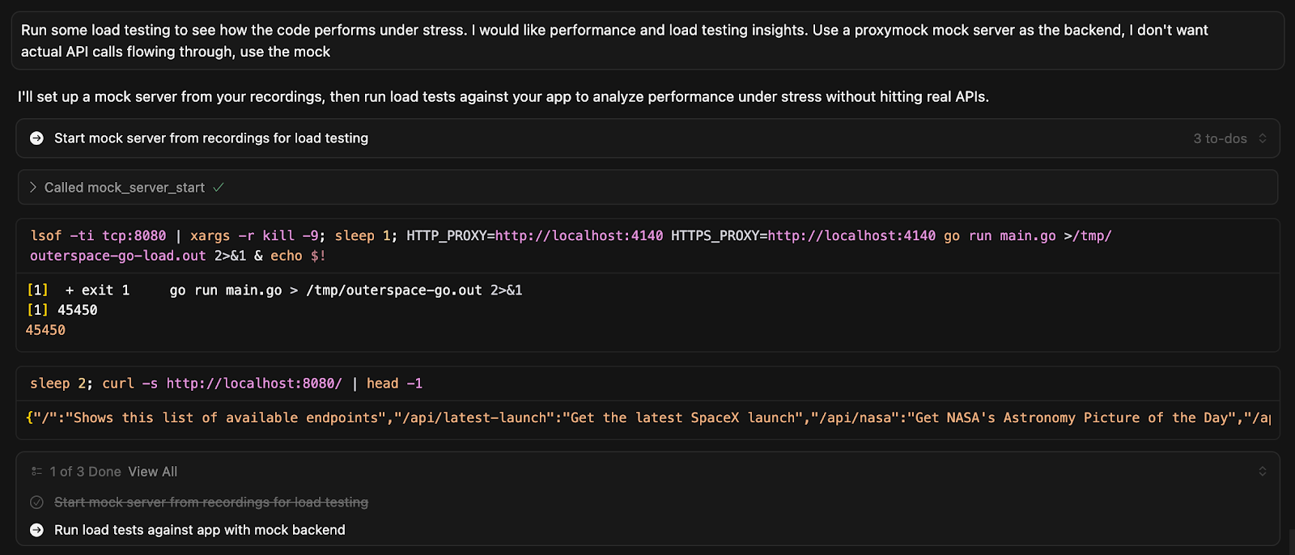
Task: Click the "1 of 3 Done" progress text
Action: [x=85, y=472]
